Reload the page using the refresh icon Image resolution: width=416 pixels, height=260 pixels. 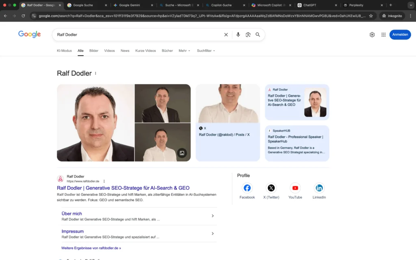click(23, 16)
